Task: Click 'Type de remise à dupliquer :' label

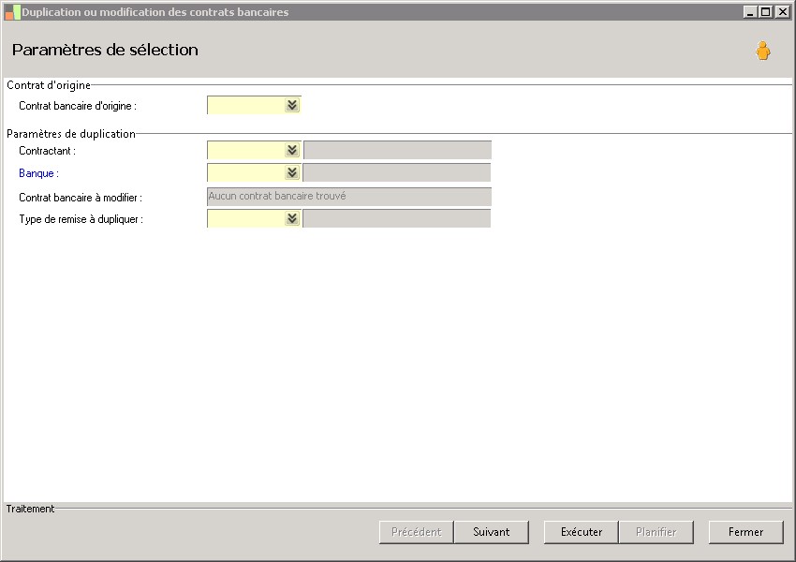Action: 81,219
